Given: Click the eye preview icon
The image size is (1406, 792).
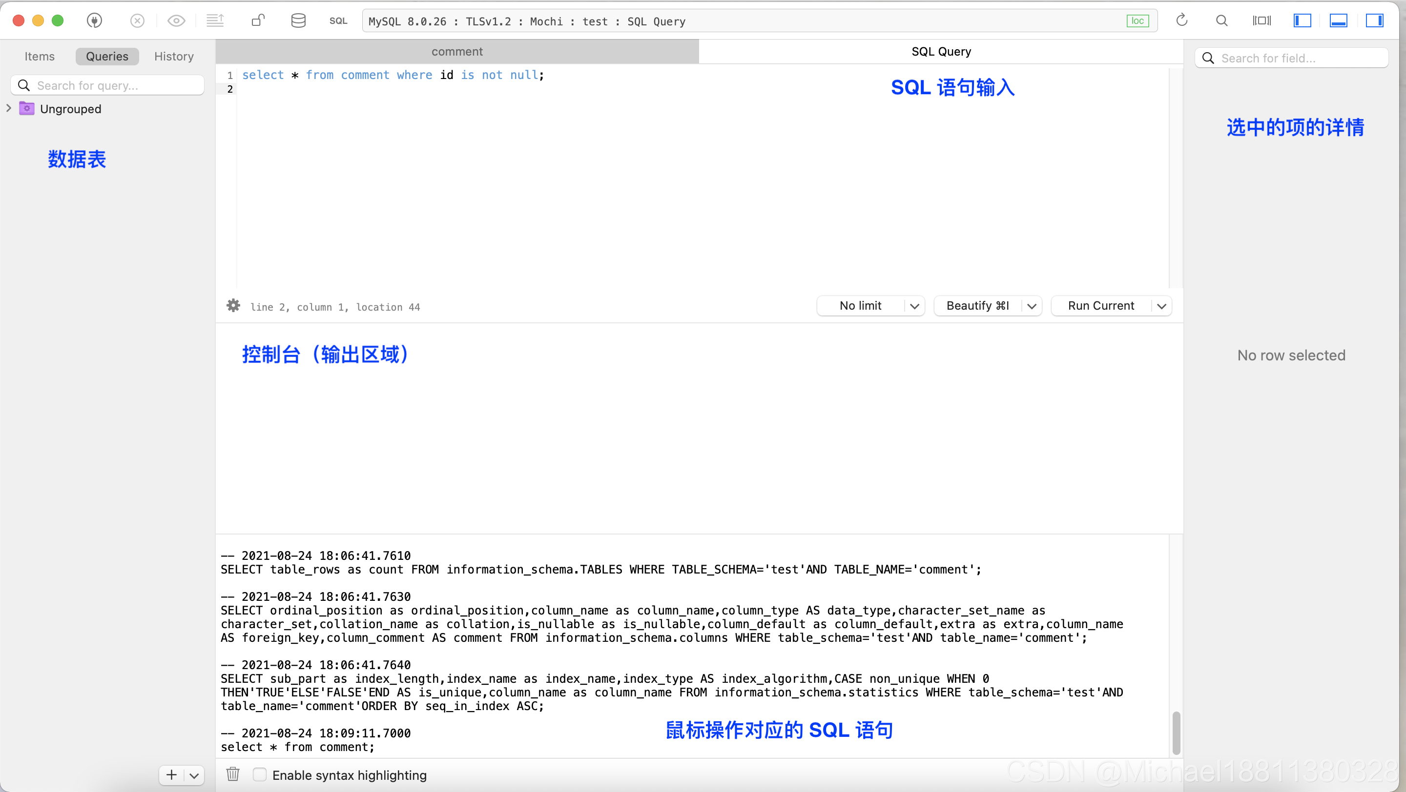Looking at the screenshot, I should click(176, 20).
